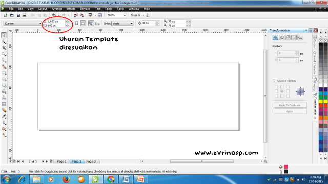Select the Shape tool
Screen dimensions: 328x184
(4, 42)
